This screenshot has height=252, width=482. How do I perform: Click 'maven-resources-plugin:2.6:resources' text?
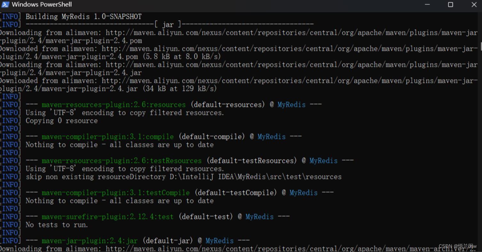[x=114, y=105]
